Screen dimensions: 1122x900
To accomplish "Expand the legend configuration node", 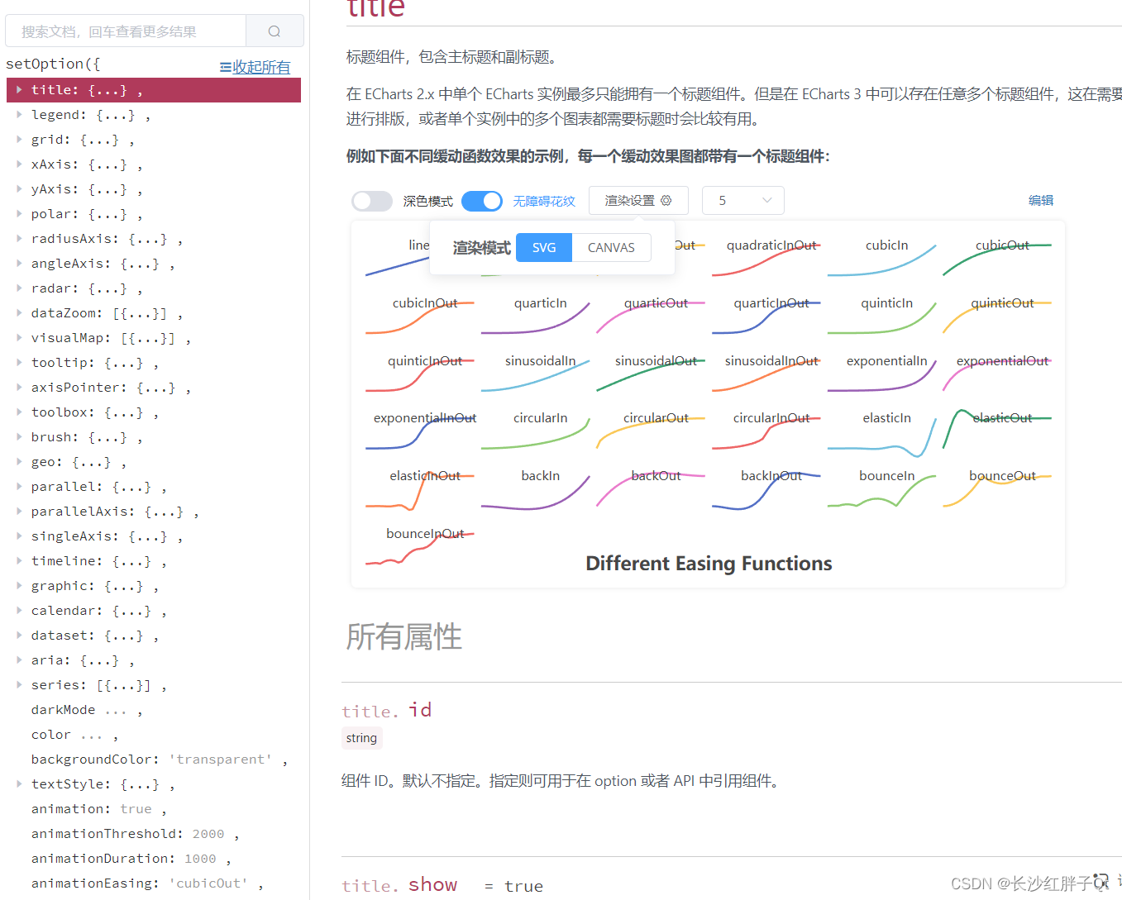I will click(x=20, y=114).
